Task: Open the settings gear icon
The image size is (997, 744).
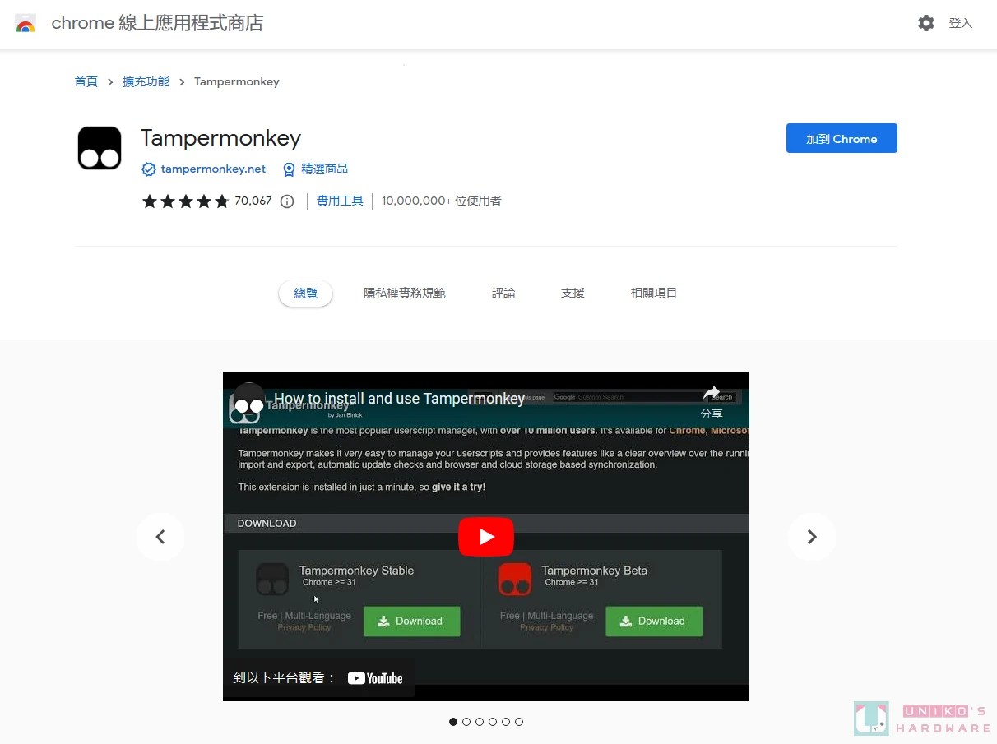Action: click(926, 23)
